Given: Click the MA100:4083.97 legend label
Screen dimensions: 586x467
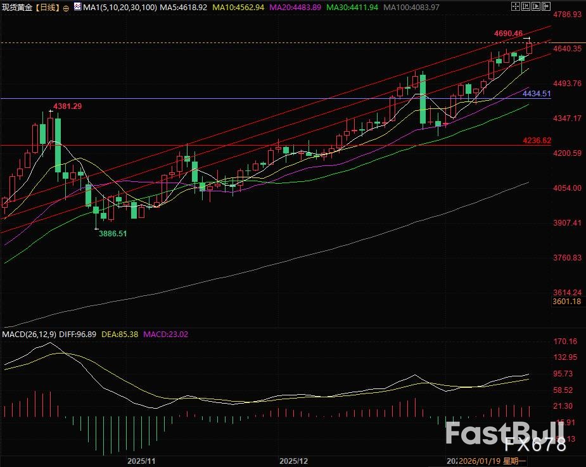Looking at the screenshot, I should 414,7.
